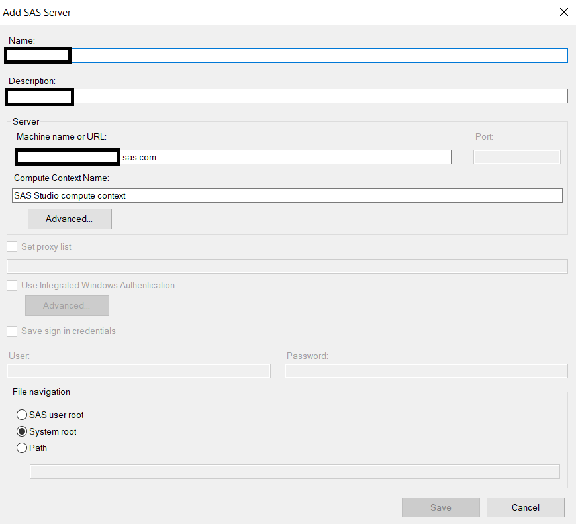Click the Port field

(x=516, y=156)
